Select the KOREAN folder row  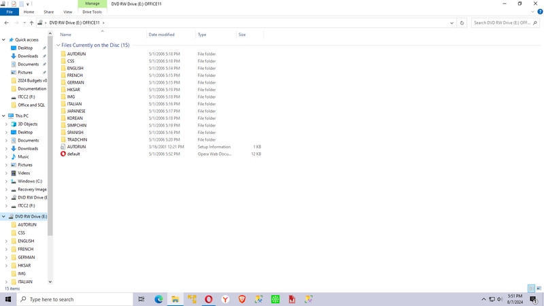point(161,118)
